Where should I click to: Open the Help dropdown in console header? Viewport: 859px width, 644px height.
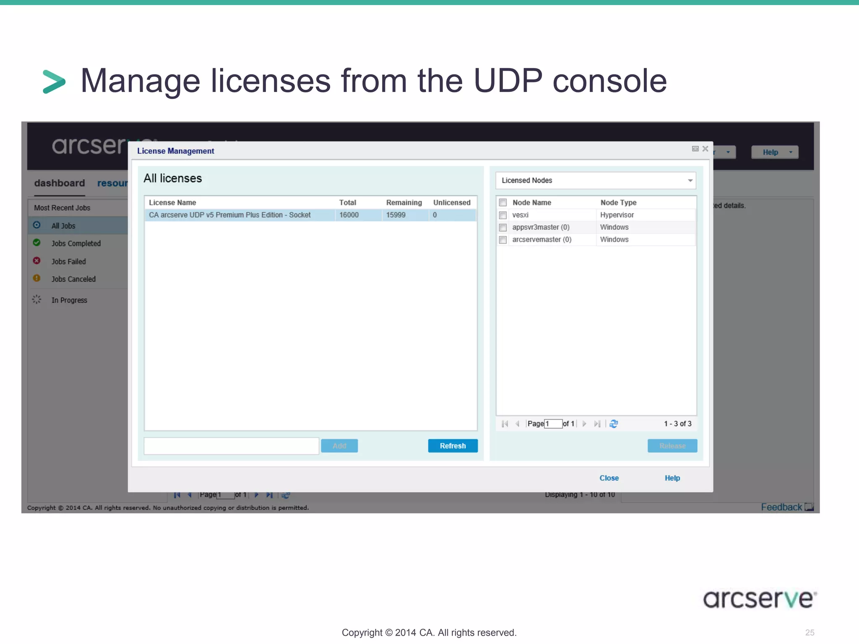click(775, 152)
